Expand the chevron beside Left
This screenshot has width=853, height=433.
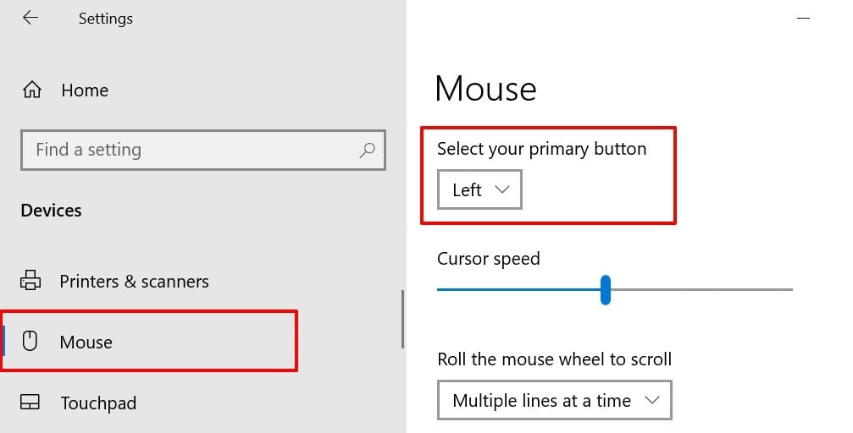click(501, 189)
